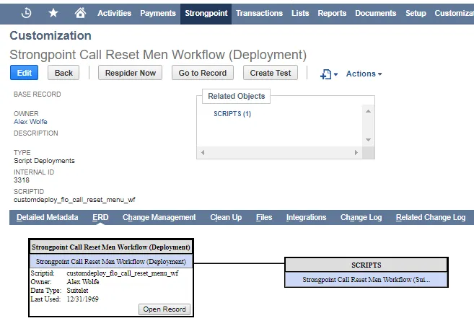
Task: Click the customdeploy_flo_call_reset_menu_wf value under SCRIPTID label
Action: click(x=74, y=200)
